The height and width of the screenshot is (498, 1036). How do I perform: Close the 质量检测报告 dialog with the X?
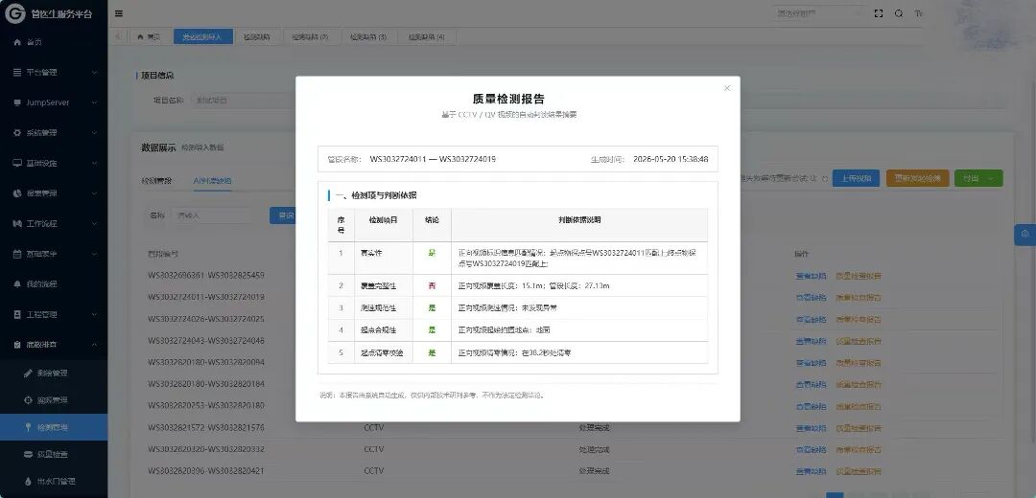point(727,88)
